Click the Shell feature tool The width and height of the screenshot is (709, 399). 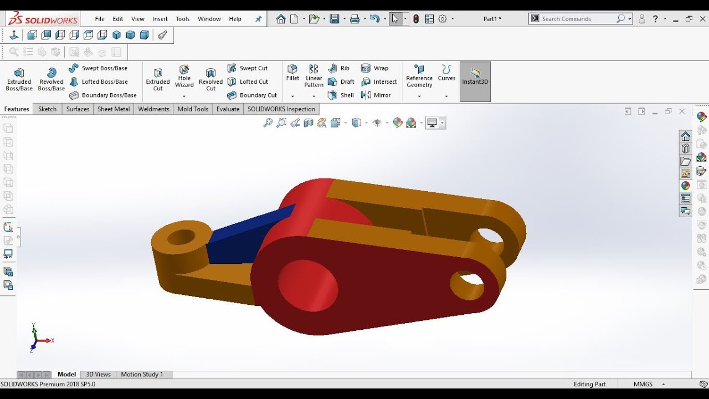[x=341, y=95]
